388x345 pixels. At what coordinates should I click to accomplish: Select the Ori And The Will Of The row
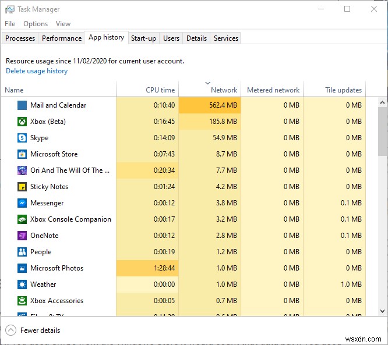tap(70, 170)
